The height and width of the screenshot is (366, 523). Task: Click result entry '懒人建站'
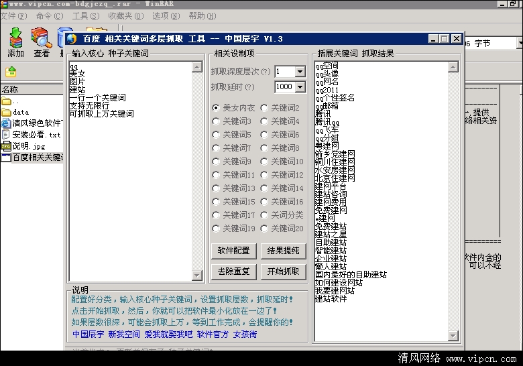[x=331, y=267]
